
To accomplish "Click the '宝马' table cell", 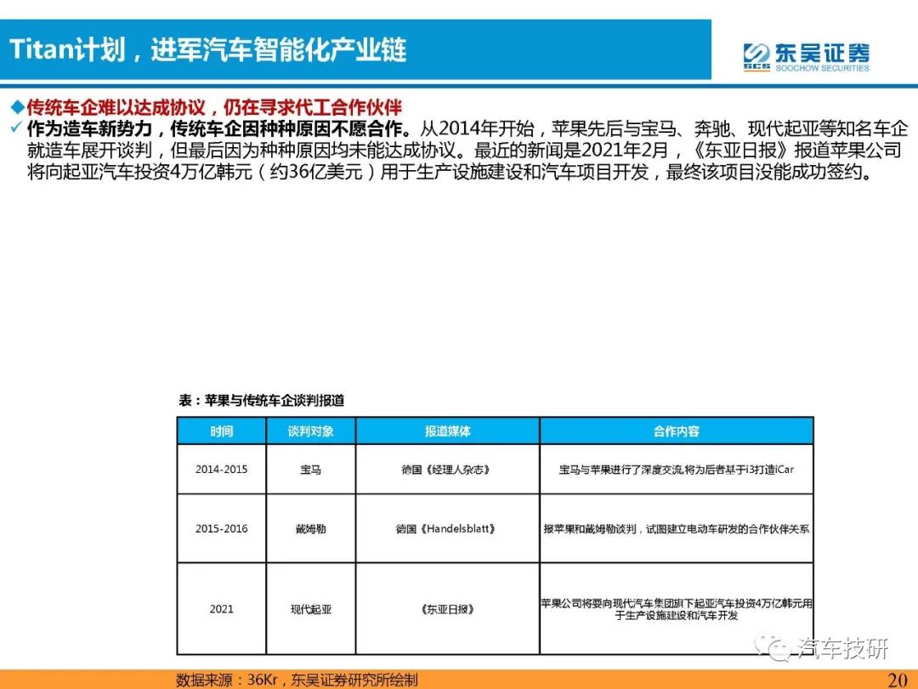I will [x=311, y=470].
